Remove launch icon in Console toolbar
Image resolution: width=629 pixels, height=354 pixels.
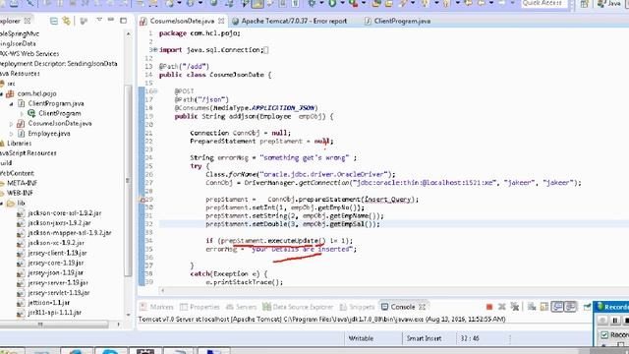click(502, 307)
